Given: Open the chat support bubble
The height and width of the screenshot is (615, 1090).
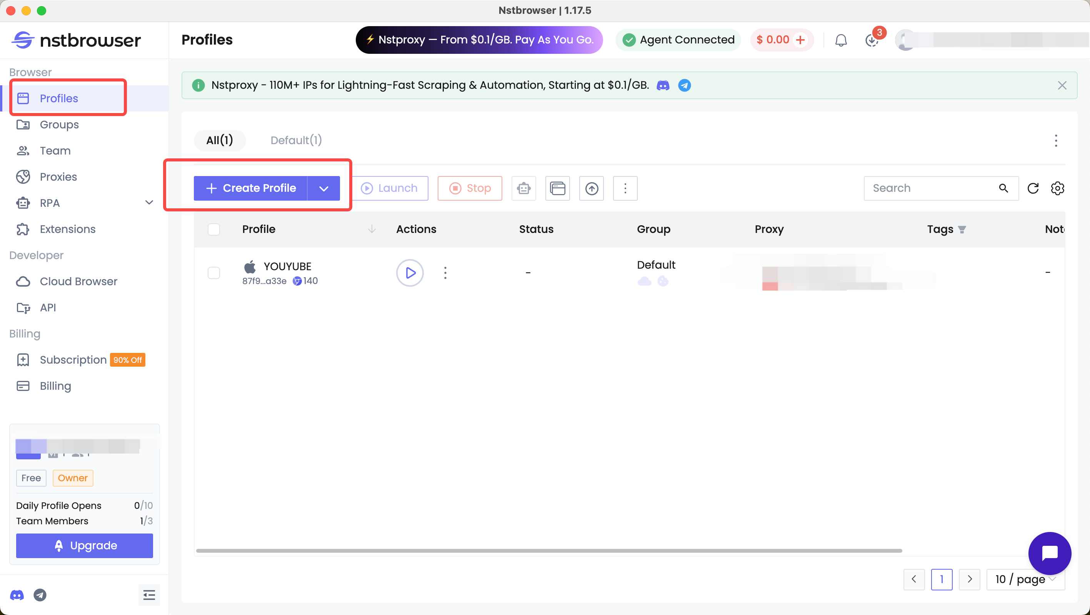Looking at the screenshot, I should pos(1050,553).
